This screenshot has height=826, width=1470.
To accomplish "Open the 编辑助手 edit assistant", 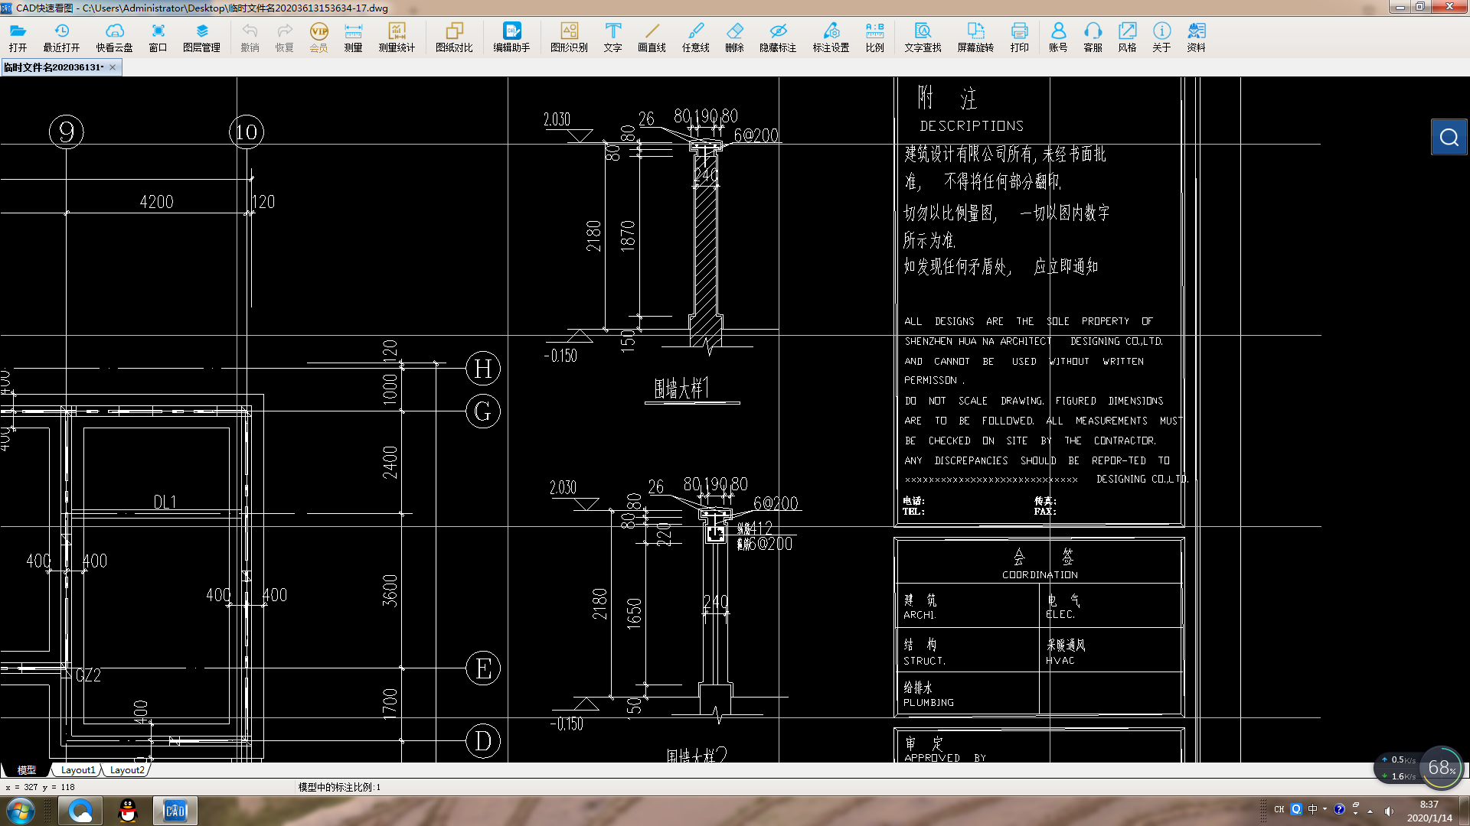I will pyautogui.click(x=511, y=37).
